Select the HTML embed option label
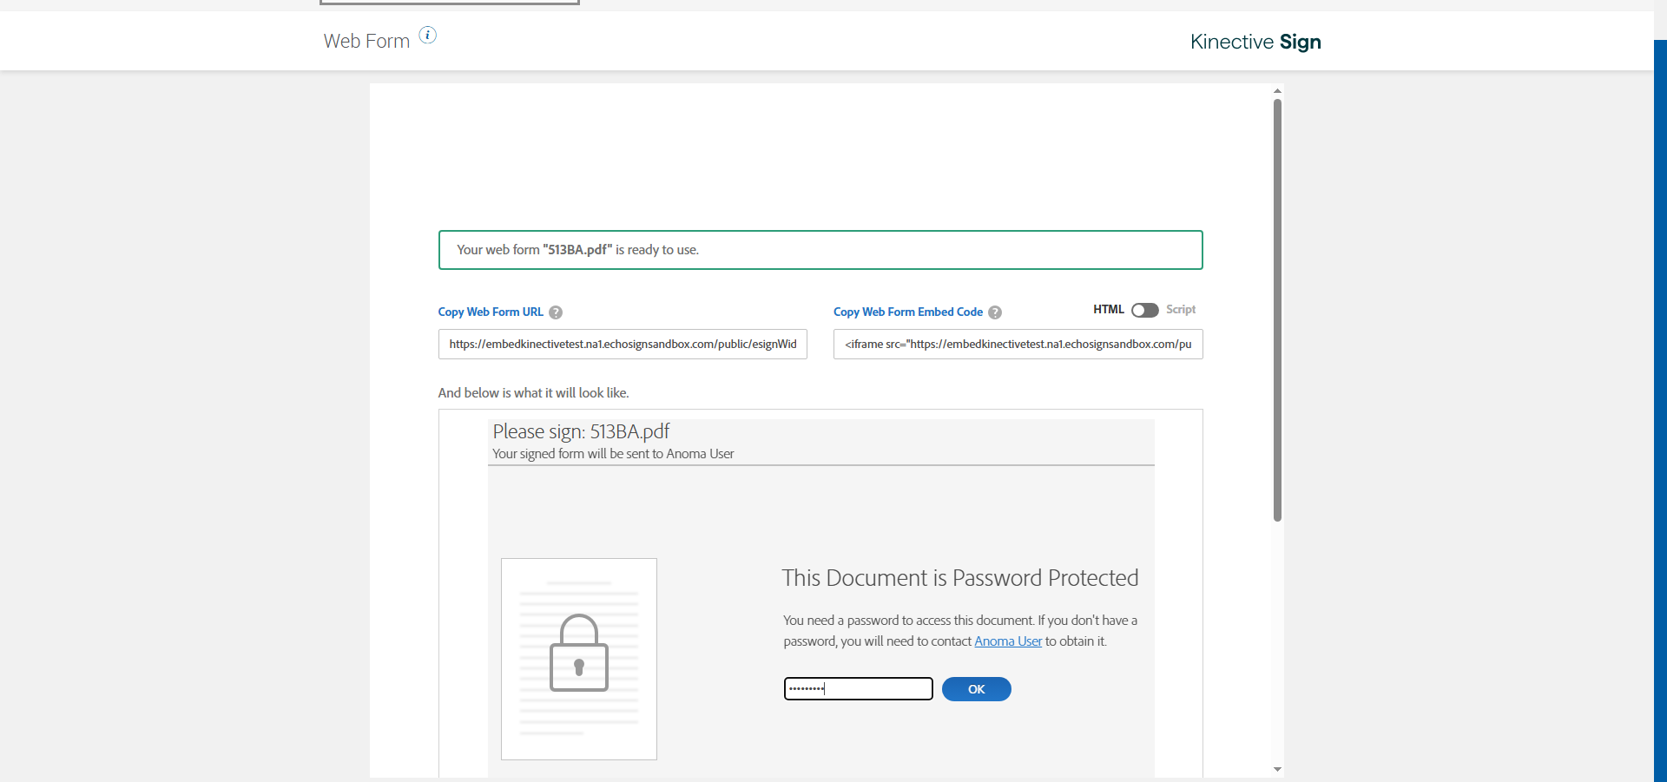The width and height of the screenshot is (1667, 782). coord(1108,310)
